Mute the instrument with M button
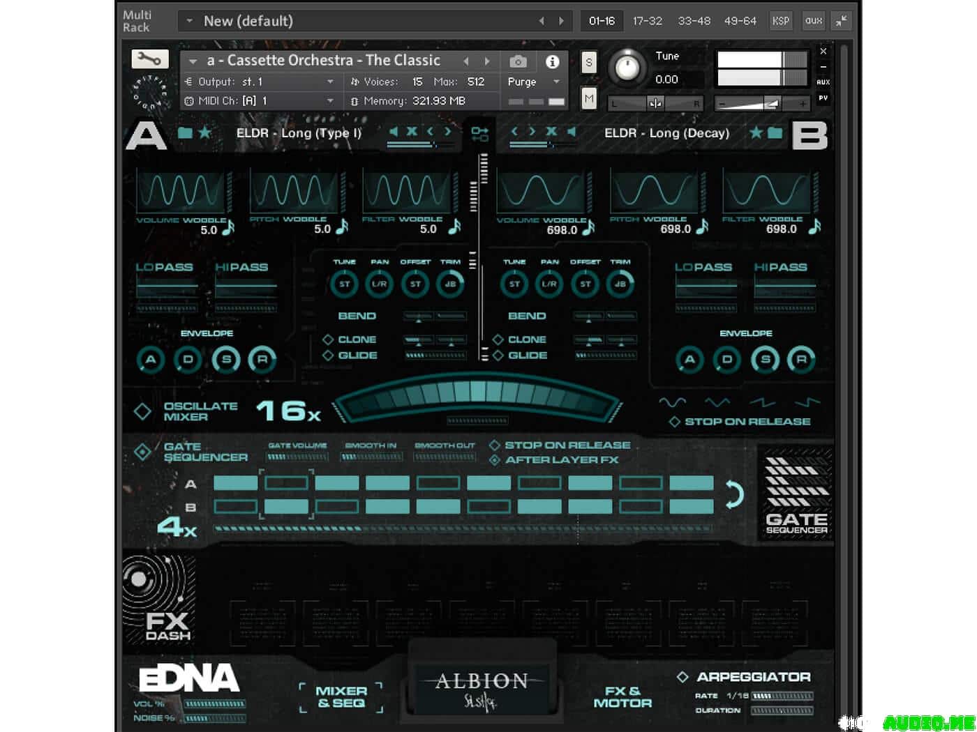 coord(589,99)
